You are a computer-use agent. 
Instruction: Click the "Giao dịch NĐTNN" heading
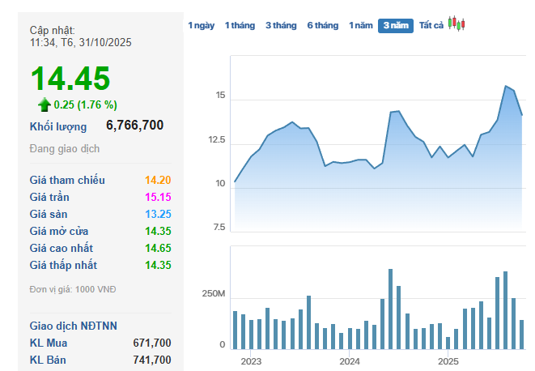(x=74, y=326)
